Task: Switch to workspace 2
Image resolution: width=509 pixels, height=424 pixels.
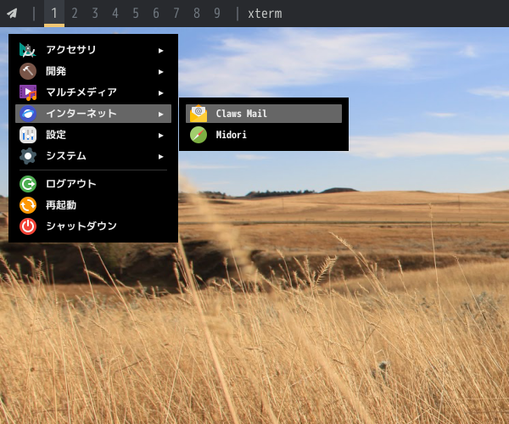Action: pos(75,14)
